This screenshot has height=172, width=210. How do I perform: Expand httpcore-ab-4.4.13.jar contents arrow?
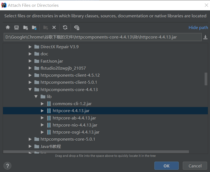coord(42,118)
